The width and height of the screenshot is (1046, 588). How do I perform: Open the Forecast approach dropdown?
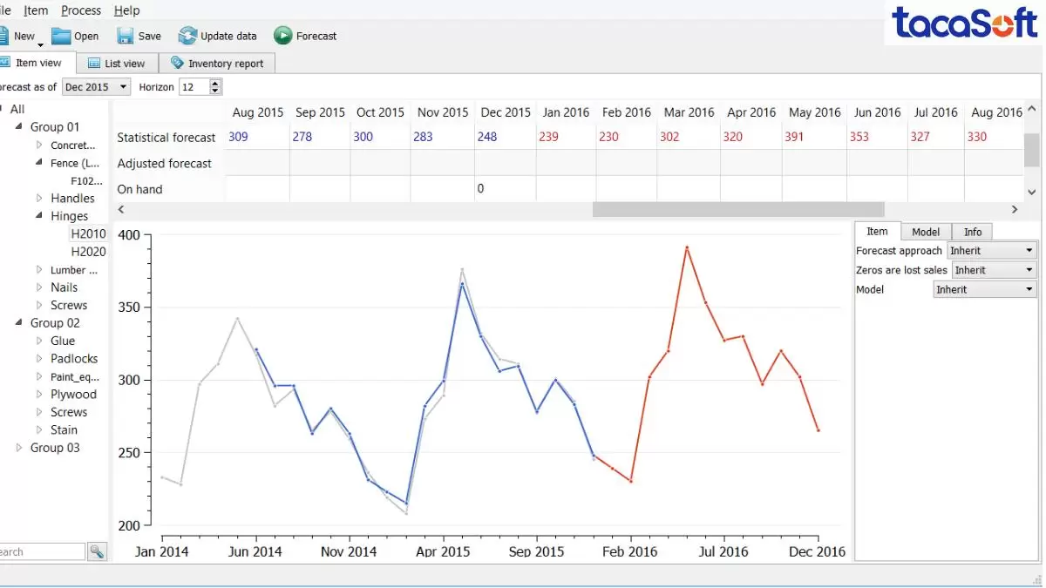pyautogui.click(x=1029, y=251)
